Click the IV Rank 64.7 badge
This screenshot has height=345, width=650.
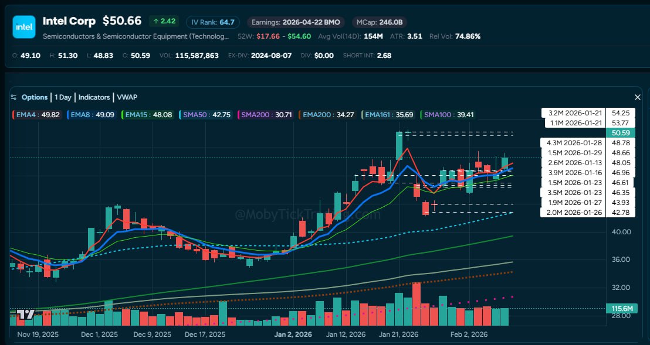(x=212, y=22)
